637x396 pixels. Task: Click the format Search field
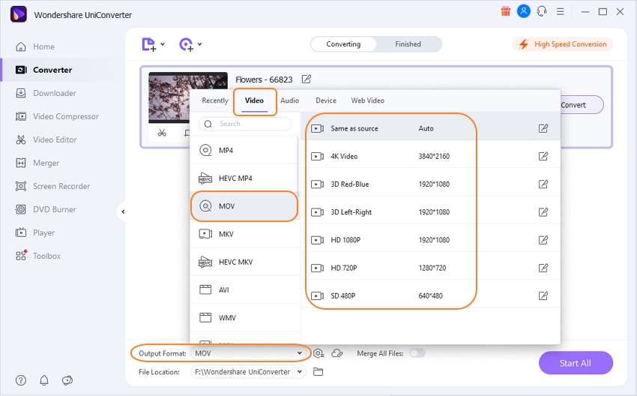tap(245, 124)
